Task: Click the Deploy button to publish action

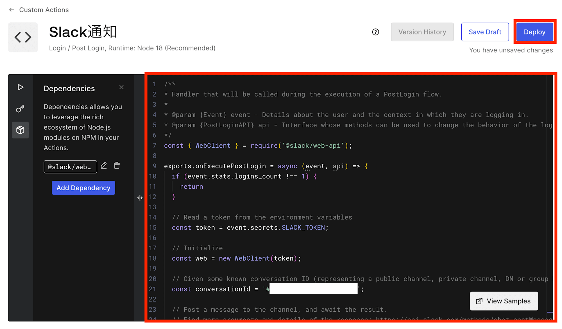Action: point(535,32)
